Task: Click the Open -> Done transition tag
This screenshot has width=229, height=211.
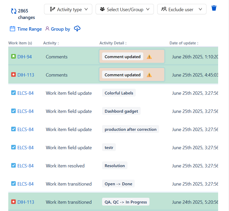Action: pyautogui.click(x=118, y=184)
